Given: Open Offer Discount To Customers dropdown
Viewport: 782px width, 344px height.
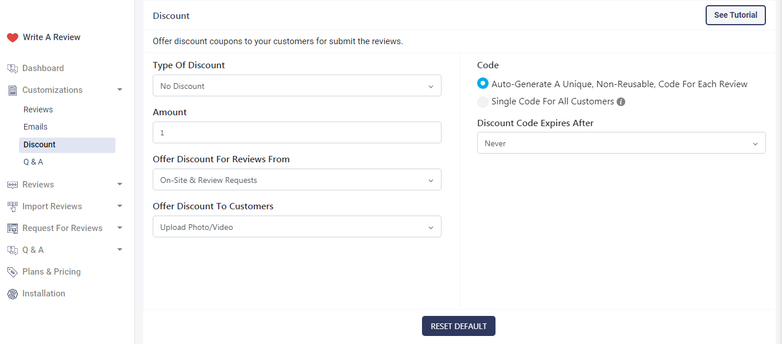Looking at the screenshot, I should (297, 227).
